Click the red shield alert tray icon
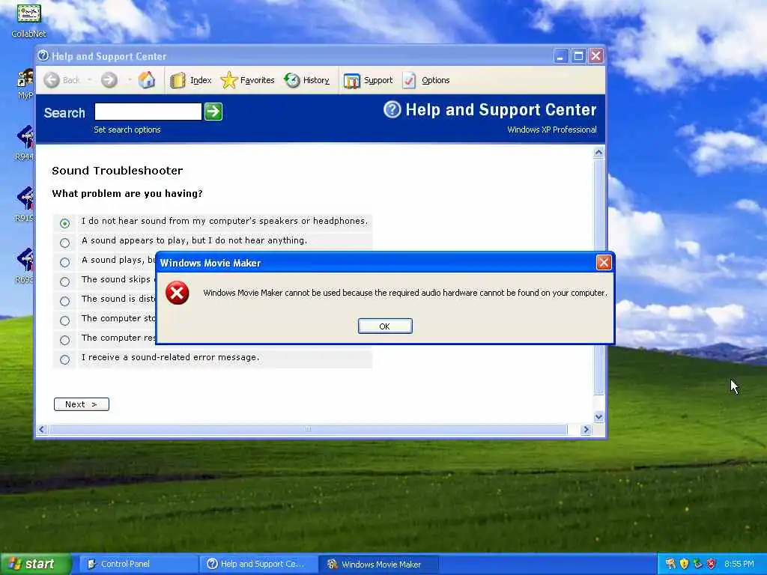Screen dimensions: 767x575 pos(712,564)
